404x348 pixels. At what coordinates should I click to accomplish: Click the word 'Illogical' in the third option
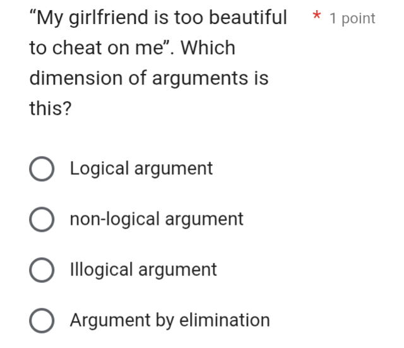click(101, 270)
